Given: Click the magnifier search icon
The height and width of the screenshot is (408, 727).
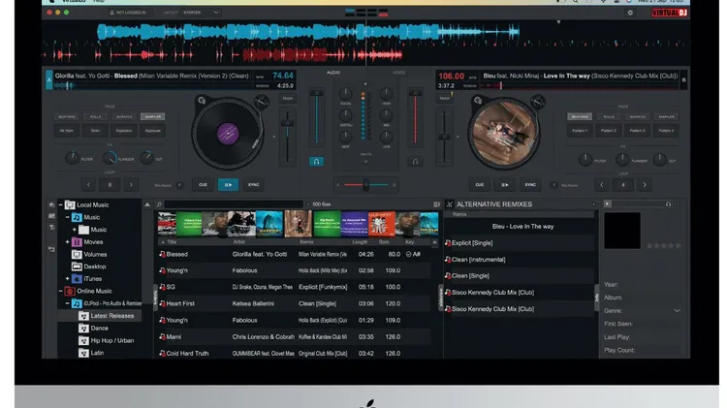Looking at the screenshot, I should pos(159,204).
